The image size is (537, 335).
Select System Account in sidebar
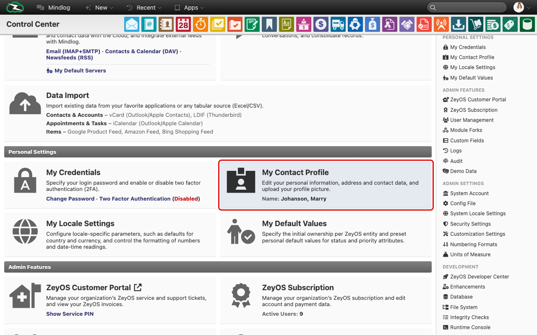466,193
